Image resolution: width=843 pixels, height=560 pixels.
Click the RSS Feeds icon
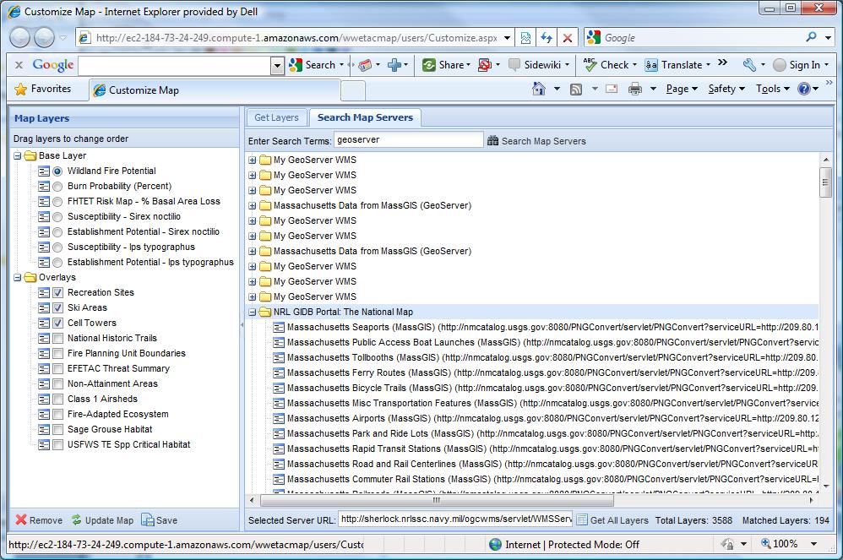click(576, 90)
